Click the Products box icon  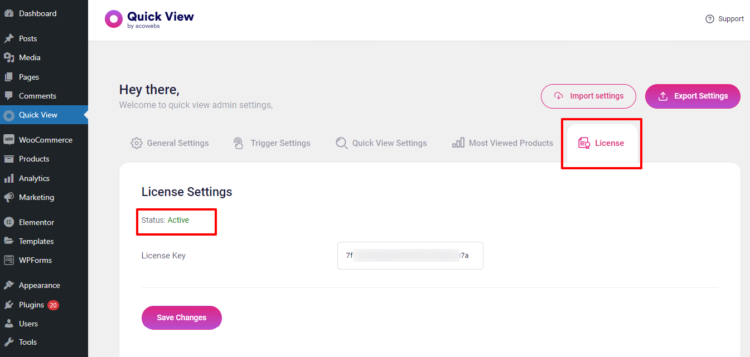[9, 159]
